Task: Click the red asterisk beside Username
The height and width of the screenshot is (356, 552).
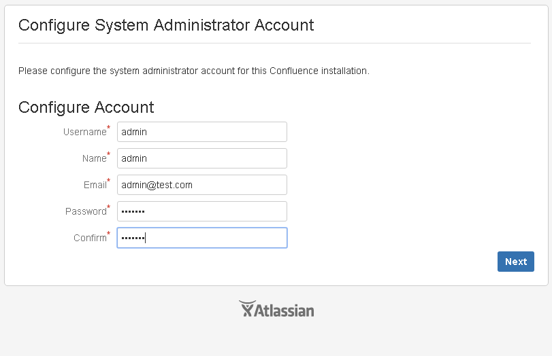Action: point(109,127)
